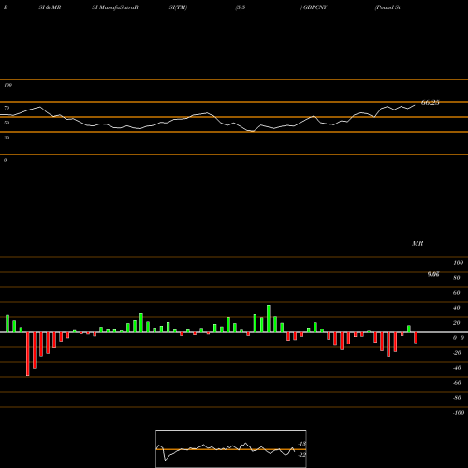
Task: Click the 'SI(TM)' header label
Action: [178, 7]
